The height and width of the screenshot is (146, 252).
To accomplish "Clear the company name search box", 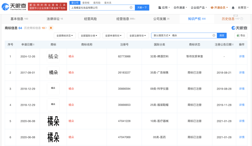I will [x=131, y=7].
